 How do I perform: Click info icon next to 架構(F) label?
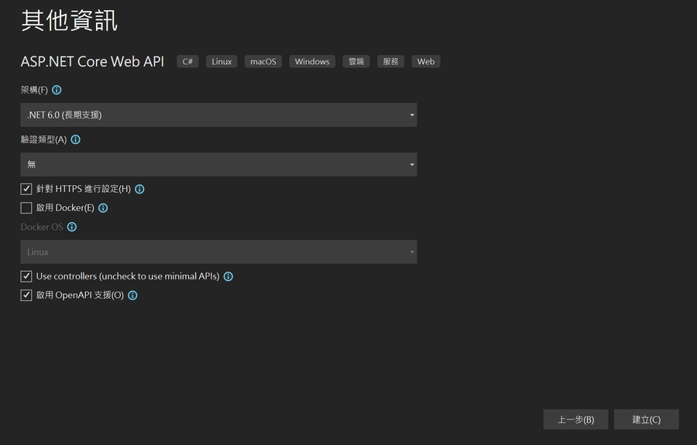coord(57,91)
